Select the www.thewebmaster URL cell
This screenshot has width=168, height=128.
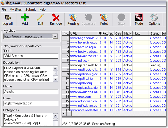pos(84,56)
